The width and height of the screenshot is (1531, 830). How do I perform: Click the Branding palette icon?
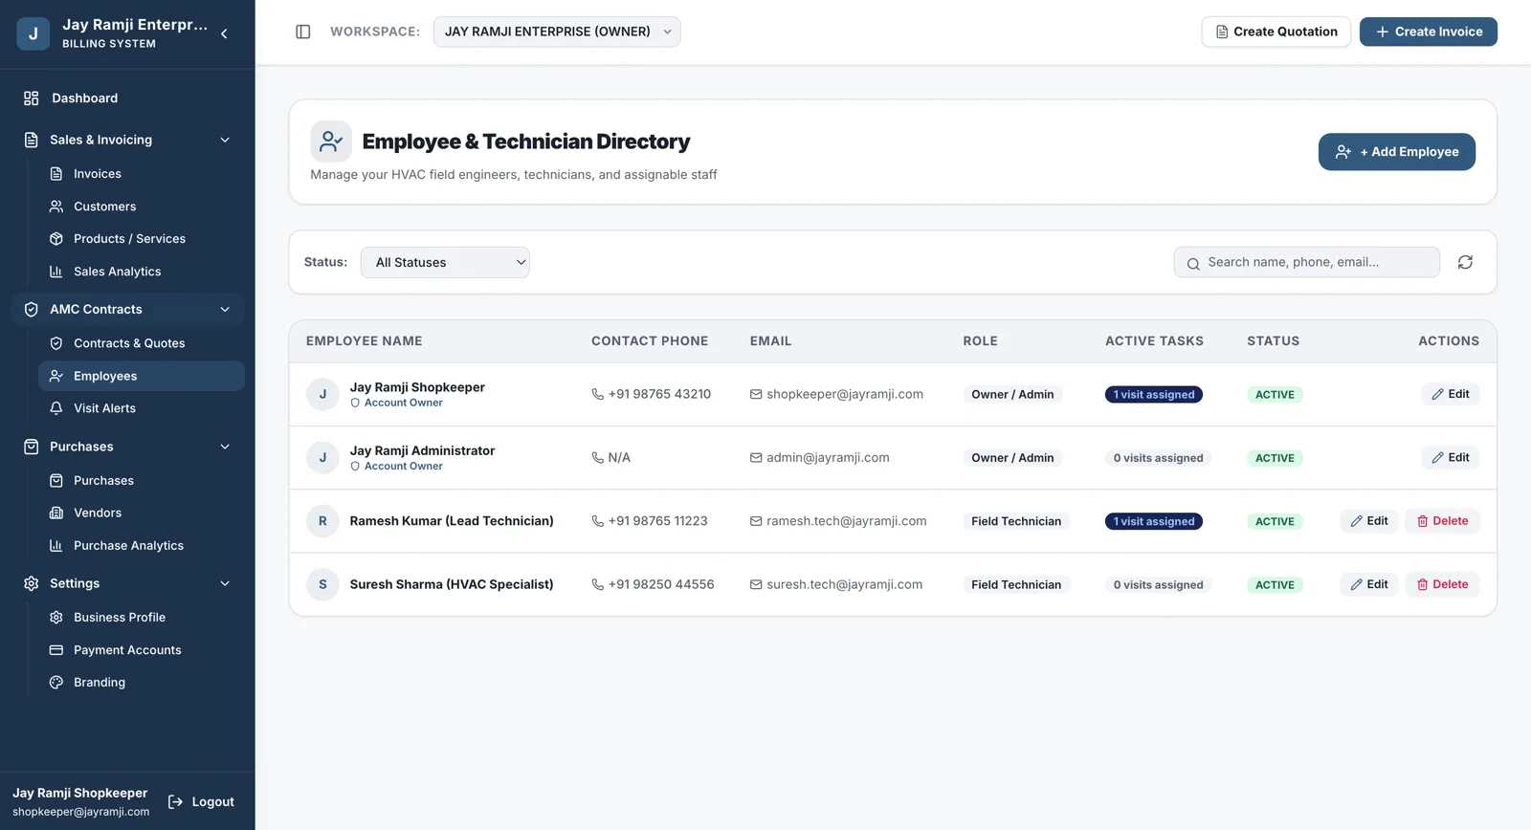click(x=56, y=682)
